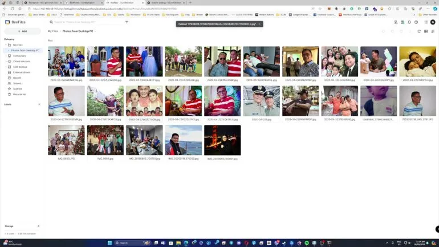Open the Free Music for Vlogs bookmark
The width and height of the screenshot is (439, 247).
coord(350,15)
